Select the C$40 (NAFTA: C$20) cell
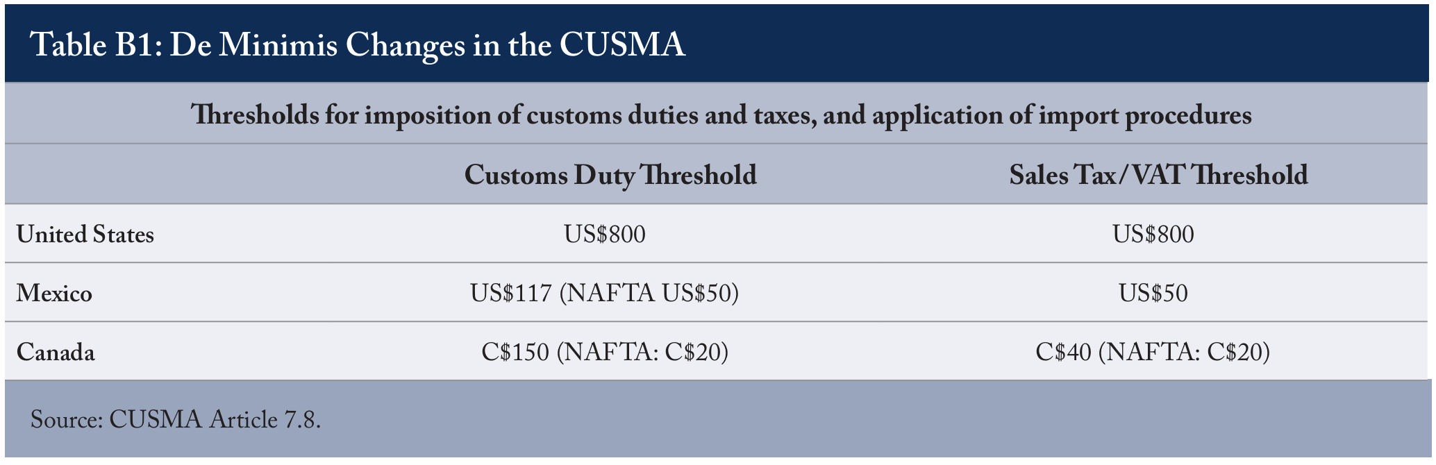 point(1153,353)
